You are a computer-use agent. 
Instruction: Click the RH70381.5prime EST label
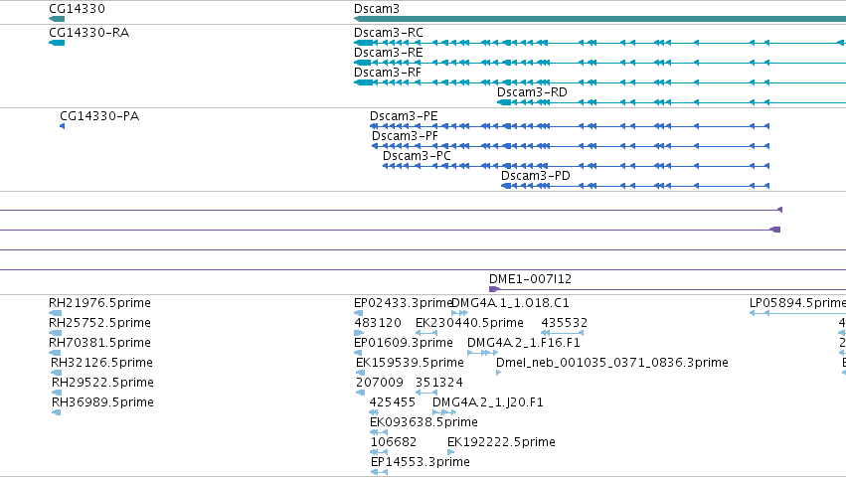pyautogui.click(x=99, y=343)
